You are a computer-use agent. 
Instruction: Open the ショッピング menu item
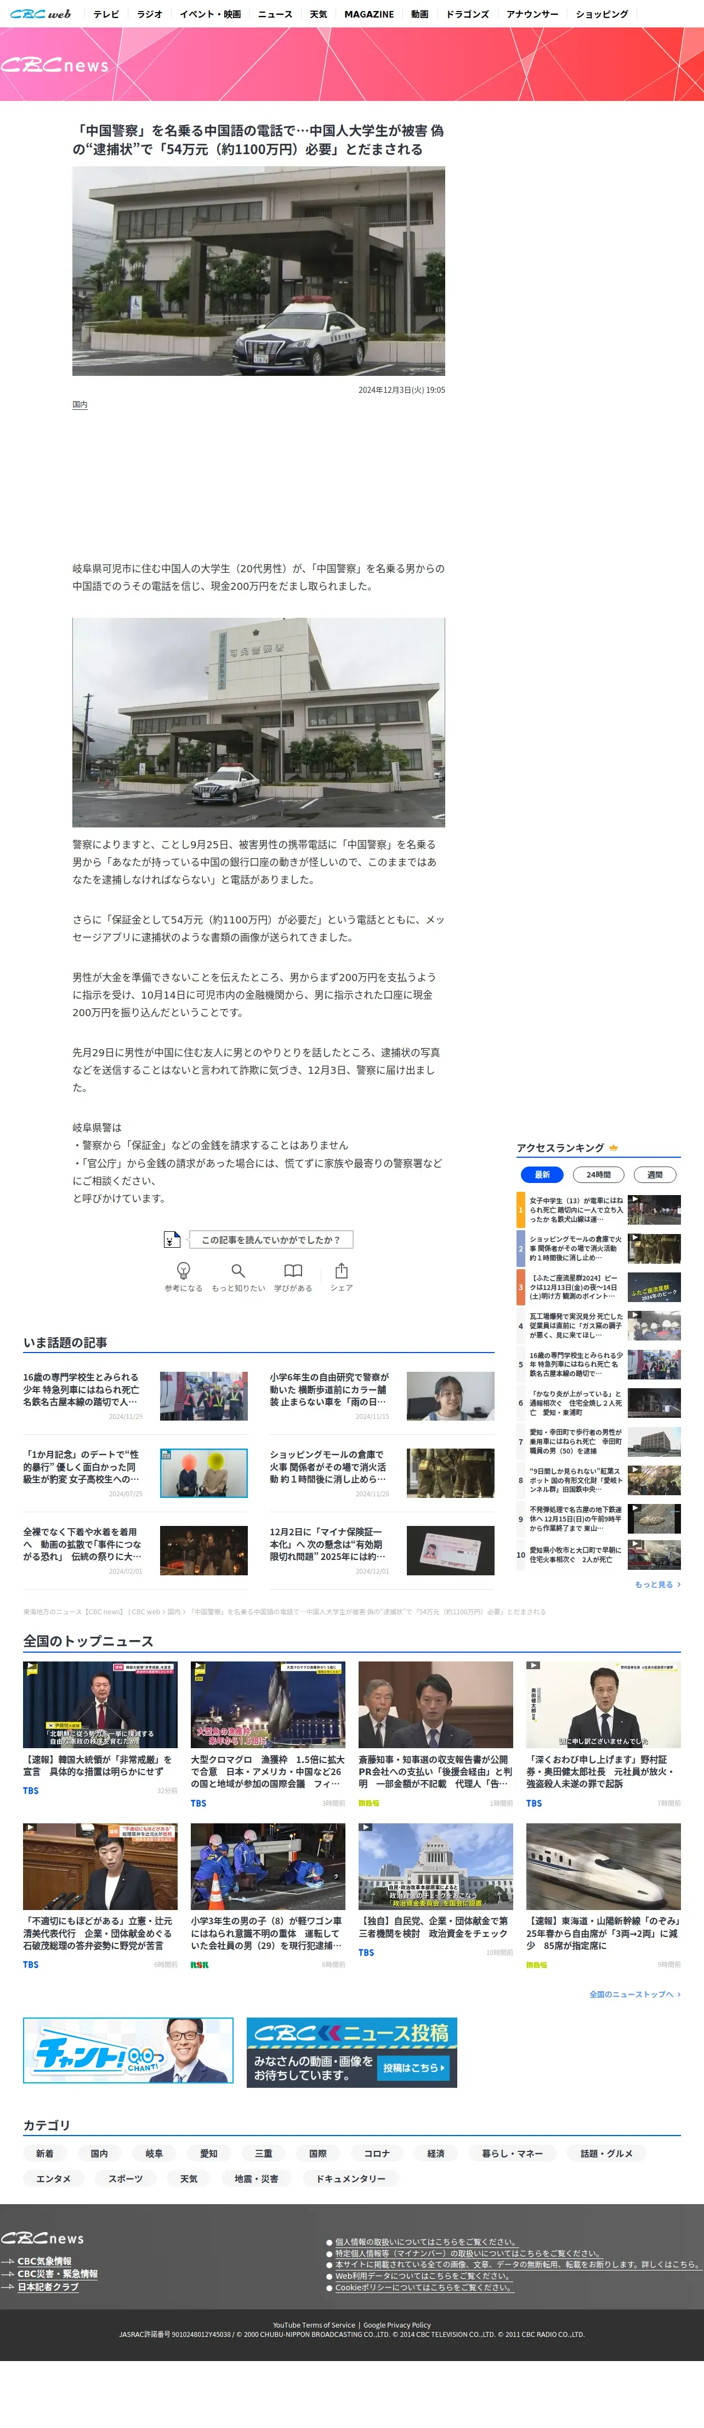(602, 14)
